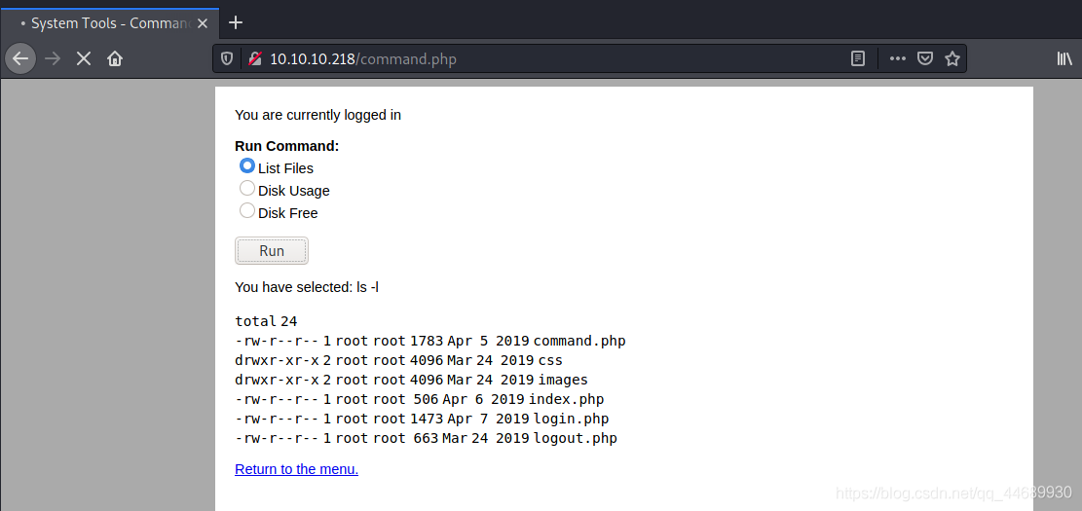Stop loading the current page

tap(84, 58)
